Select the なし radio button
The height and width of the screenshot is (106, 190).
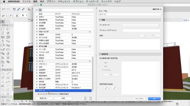tap(103, 66)
